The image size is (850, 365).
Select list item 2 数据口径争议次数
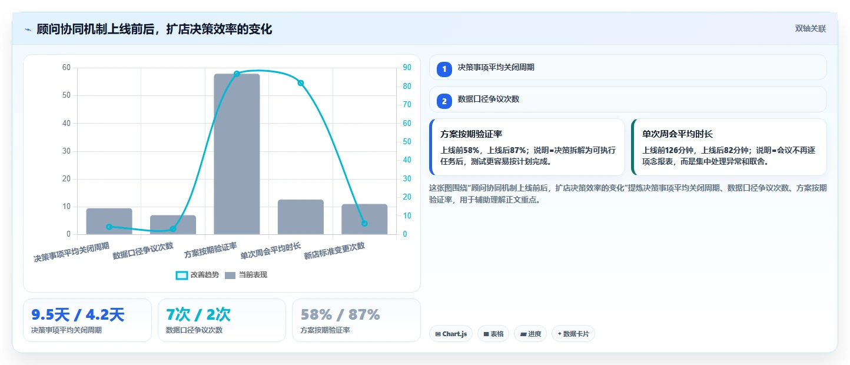click(x=628, y=99)
